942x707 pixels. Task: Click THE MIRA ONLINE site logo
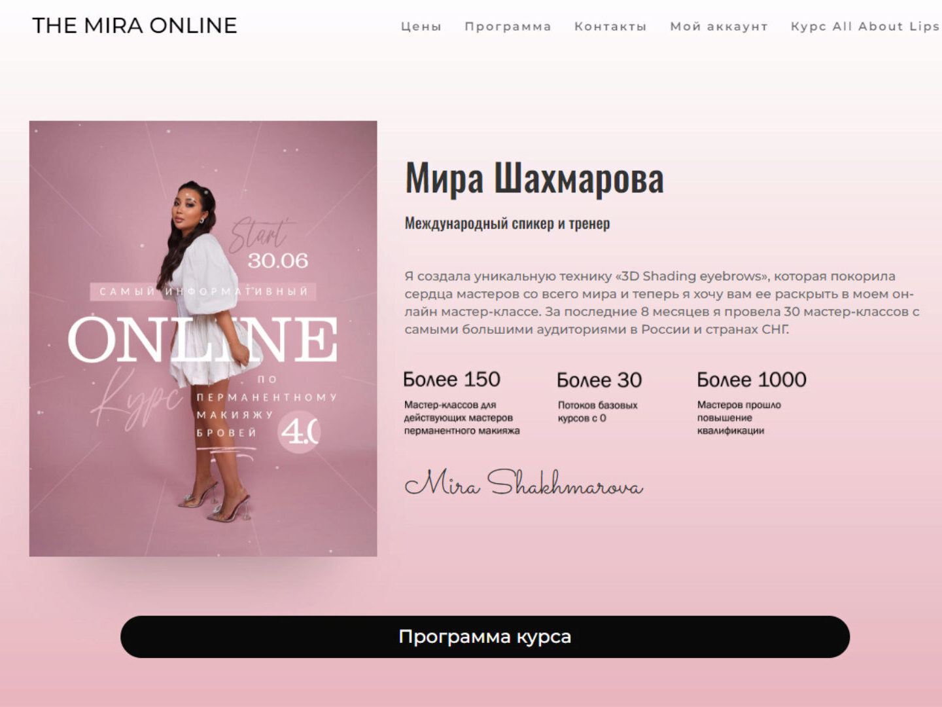[135, 26]
